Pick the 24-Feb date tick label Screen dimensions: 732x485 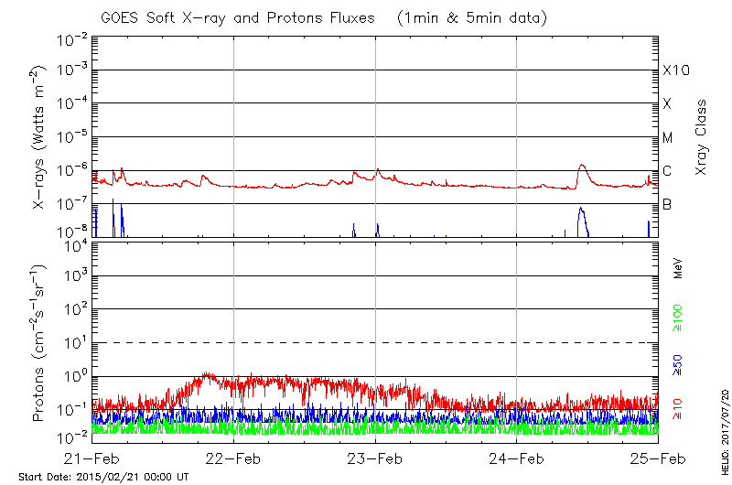coord(517,458)
